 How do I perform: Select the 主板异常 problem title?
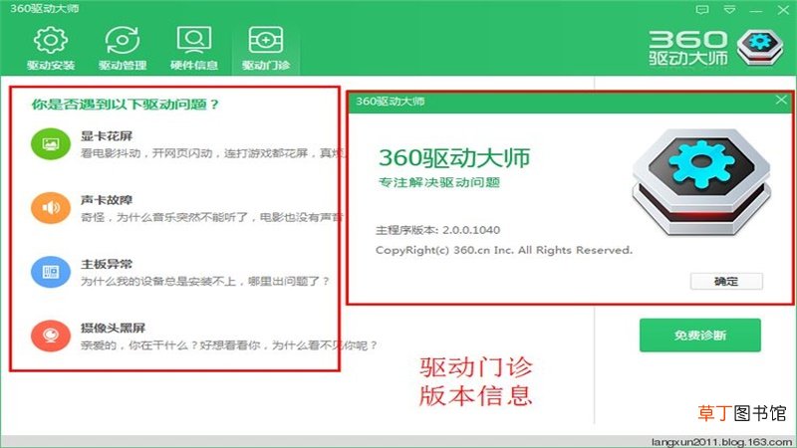pyautogui.click(x=107, y=264)
